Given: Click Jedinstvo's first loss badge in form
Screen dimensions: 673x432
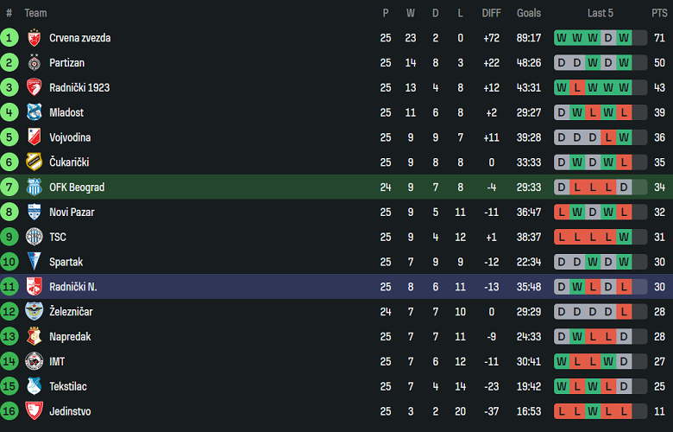Looking at the screenshot, I should [x=563, y=411].
